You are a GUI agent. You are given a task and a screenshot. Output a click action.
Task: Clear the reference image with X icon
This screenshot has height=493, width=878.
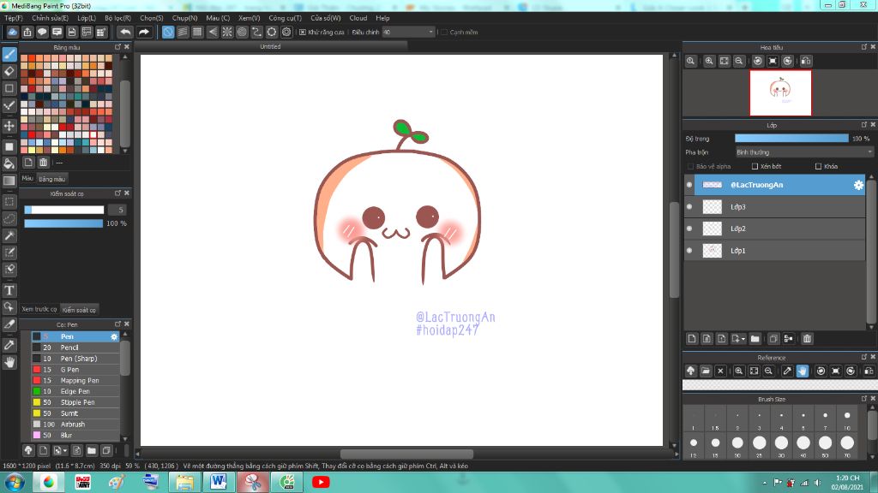720,371
